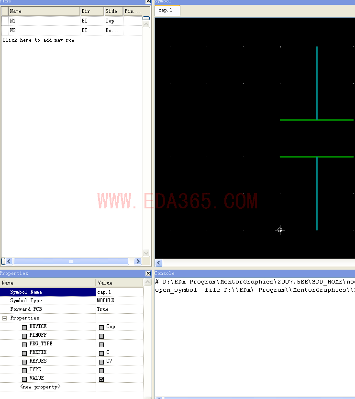Toggle the REFDES name visibility checkbox
The height and width of the screenshot is (399, 355).
24,362
